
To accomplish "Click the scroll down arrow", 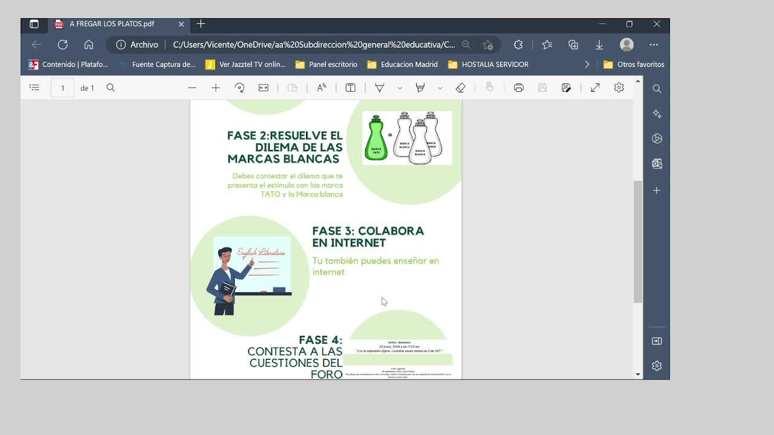I will [638, 375].
